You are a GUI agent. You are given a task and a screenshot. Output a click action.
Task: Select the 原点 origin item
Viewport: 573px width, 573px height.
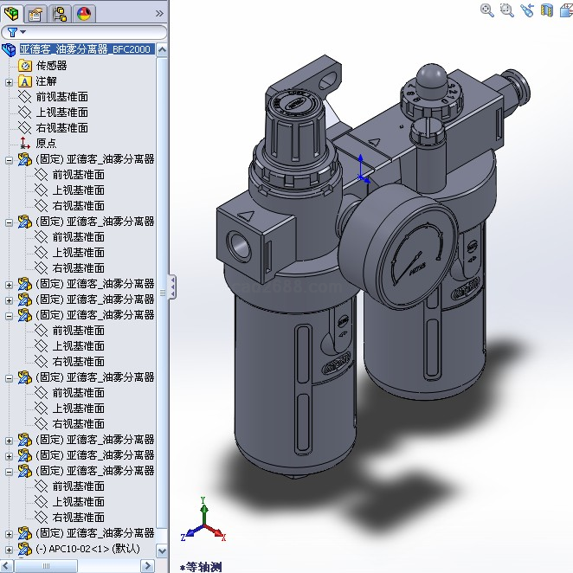46,143
